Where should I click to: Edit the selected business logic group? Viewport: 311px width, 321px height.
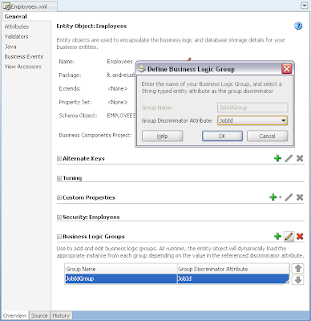289,236
